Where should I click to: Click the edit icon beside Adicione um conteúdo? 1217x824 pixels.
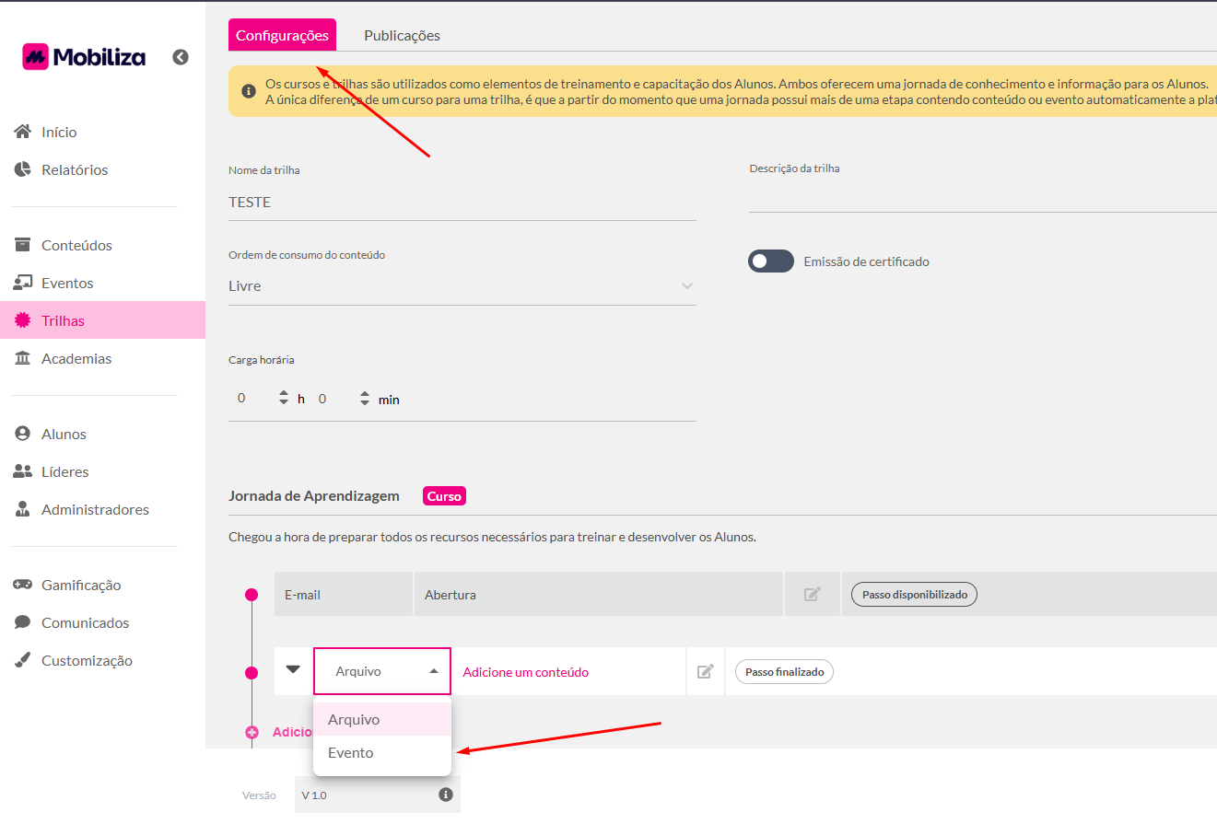705,672
